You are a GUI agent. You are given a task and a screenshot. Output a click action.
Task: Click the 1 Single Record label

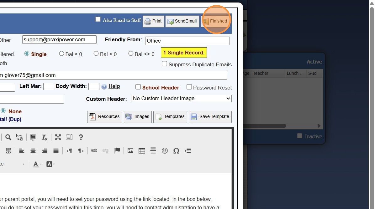184,53
